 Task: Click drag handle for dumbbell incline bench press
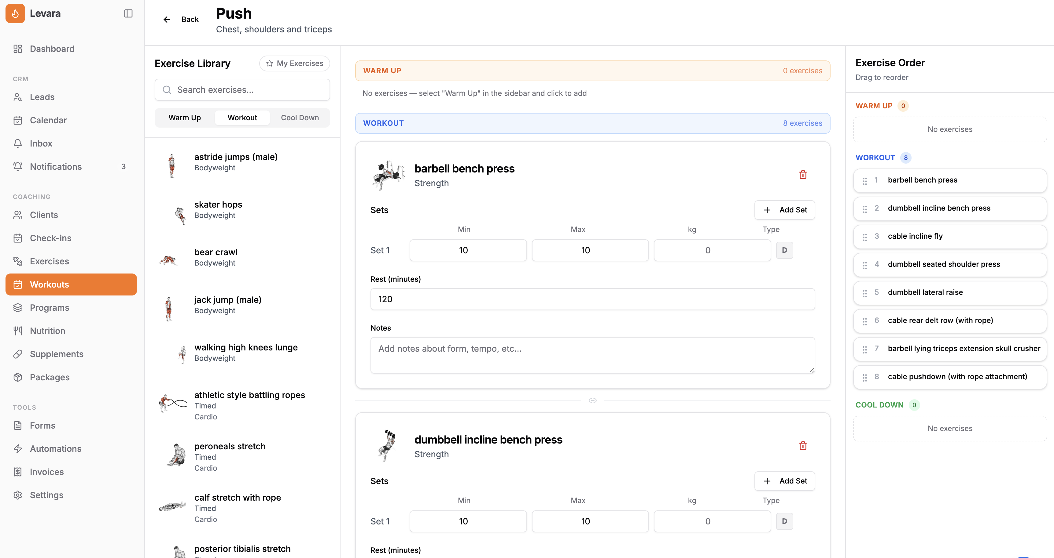click(x=864, y=209)
